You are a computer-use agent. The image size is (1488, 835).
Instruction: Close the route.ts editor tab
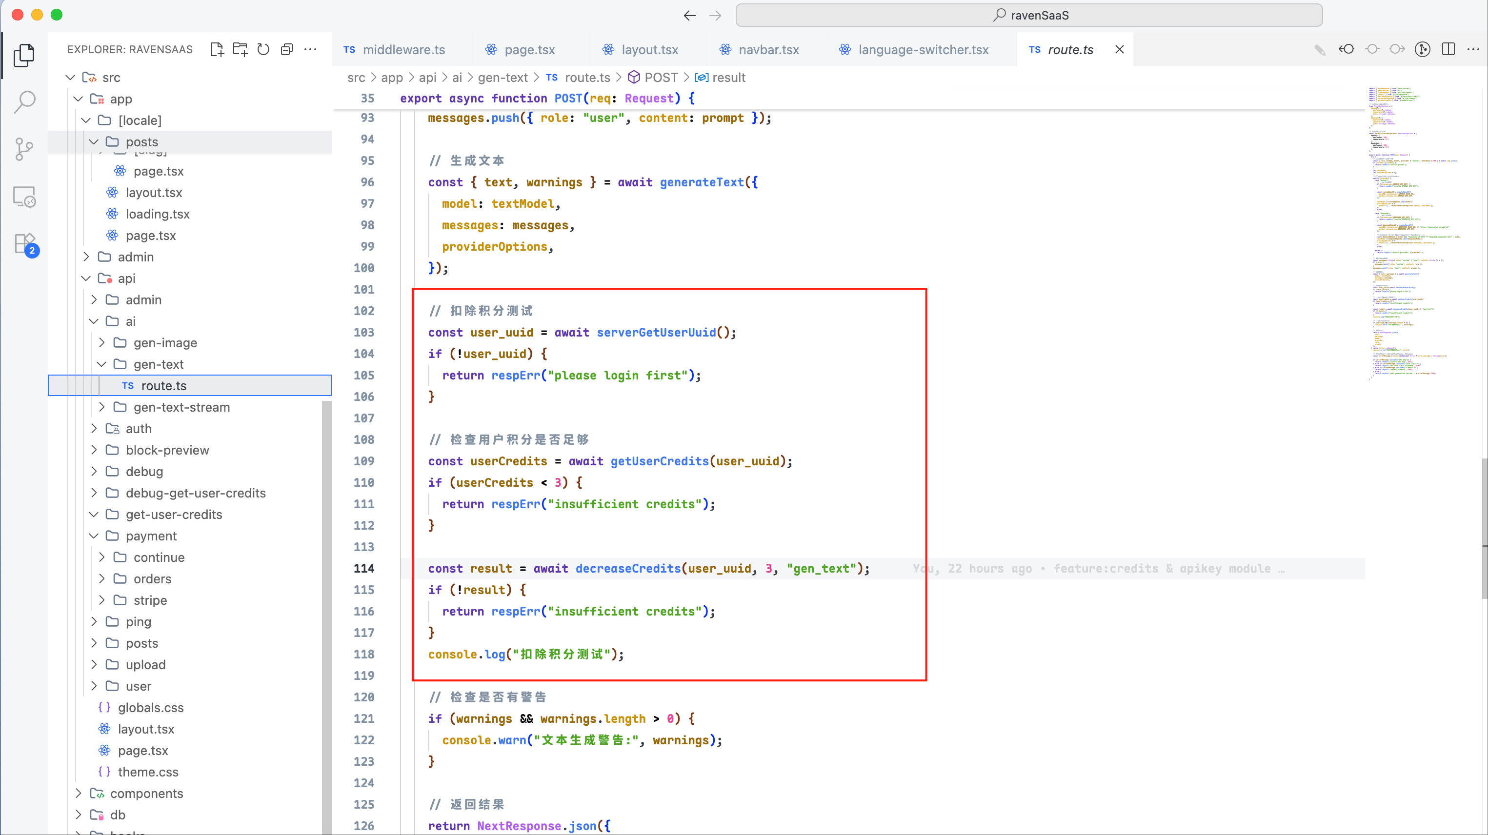1120,50
